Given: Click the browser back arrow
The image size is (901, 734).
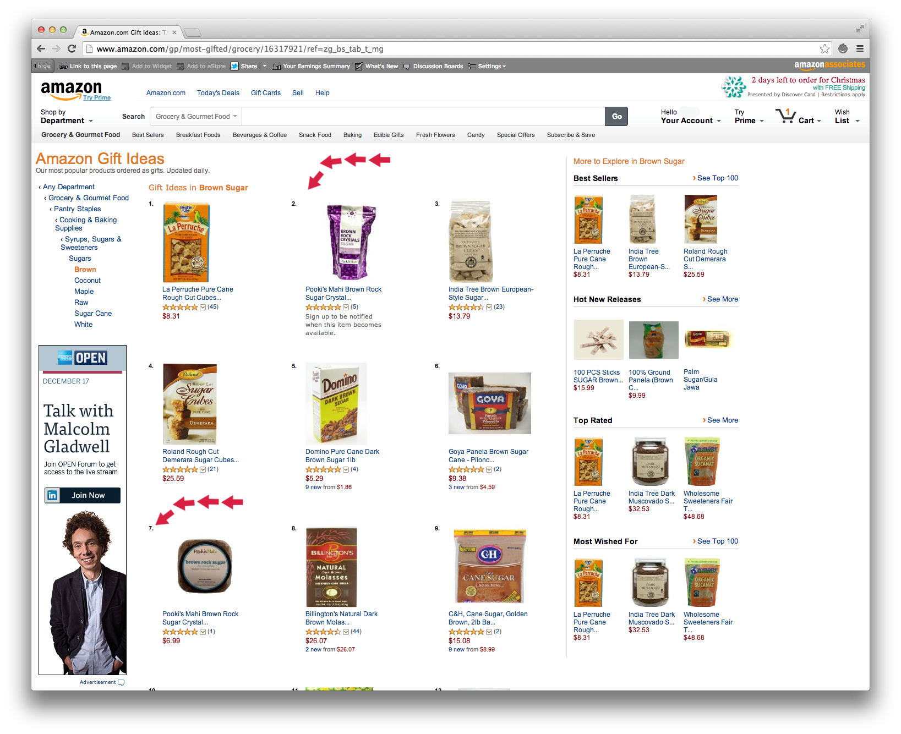Looking at the screenshot, I should (x=41, y=48).
